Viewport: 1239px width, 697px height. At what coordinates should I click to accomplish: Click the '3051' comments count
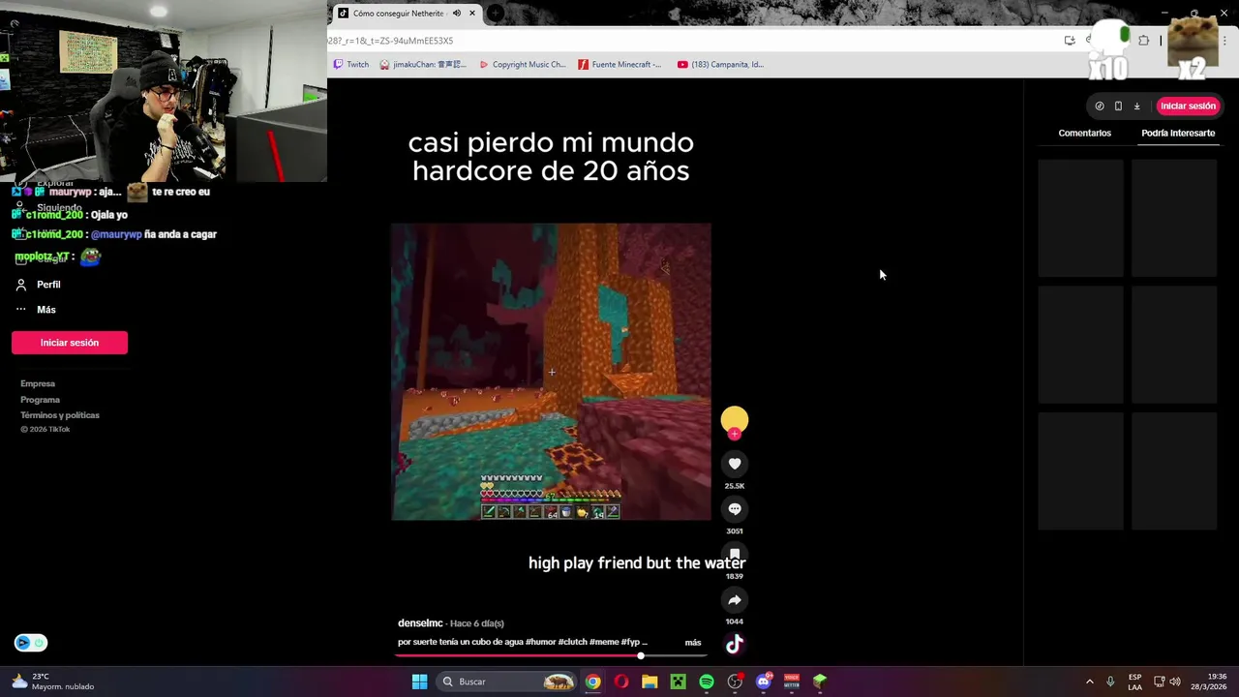(x=735, y=531)
